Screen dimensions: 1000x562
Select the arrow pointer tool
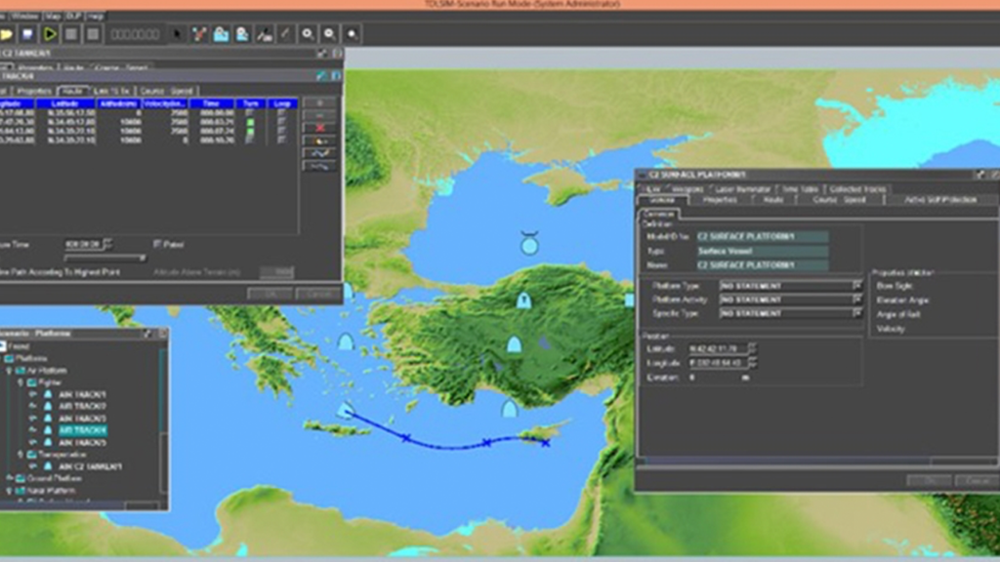[178, 34]
